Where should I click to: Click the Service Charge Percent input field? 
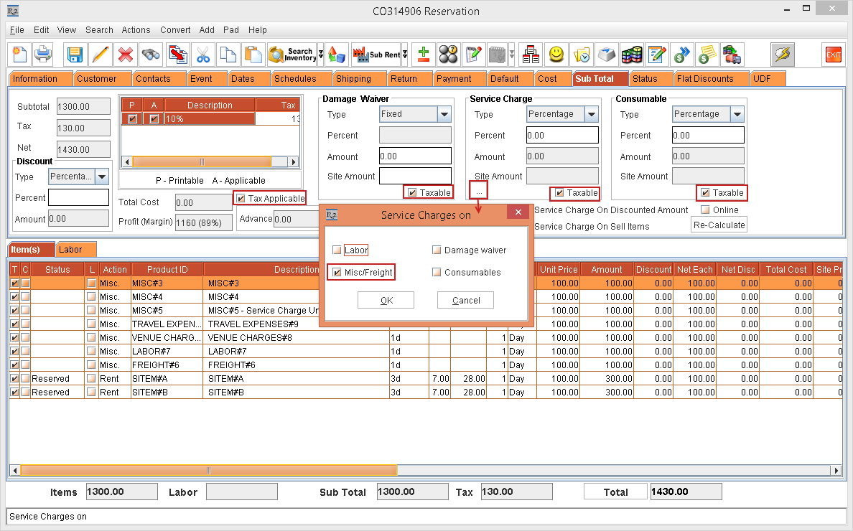coord(561,135)
